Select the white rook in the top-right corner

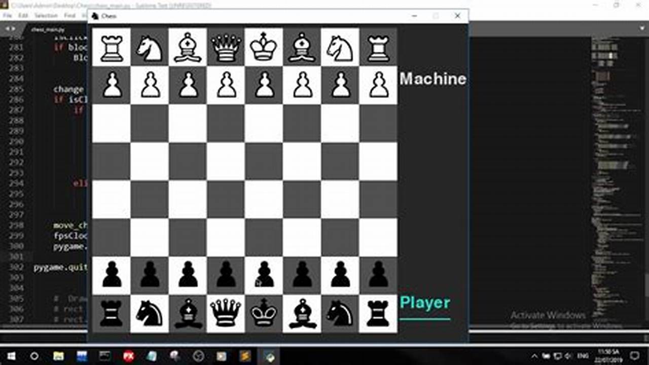point(378,48)
